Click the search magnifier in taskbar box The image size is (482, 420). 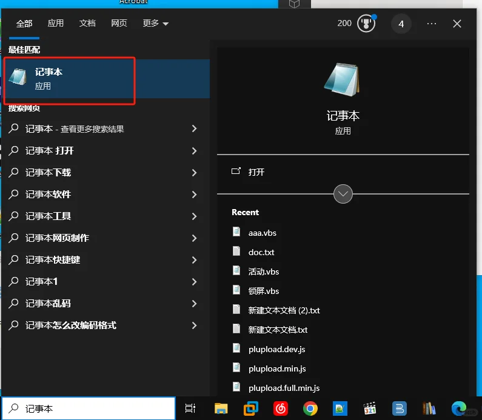point(13,408)
